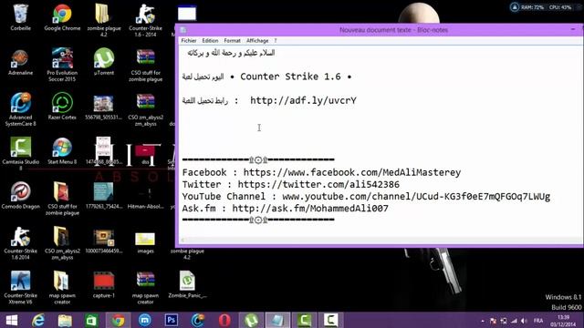Switch to Chrome in the taskbar

point(118,320)
